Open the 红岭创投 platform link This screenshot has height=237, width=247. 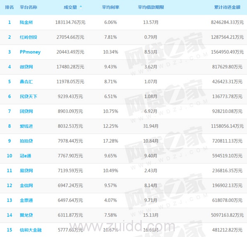click(28, 37)
